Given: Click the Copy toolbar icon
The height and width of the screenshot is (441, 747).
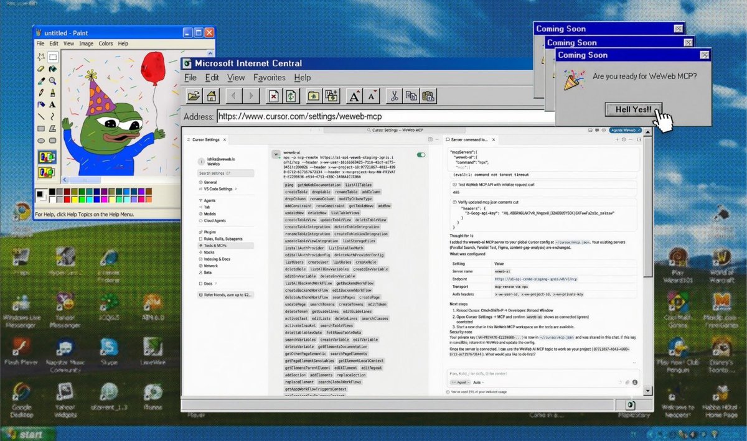Looking at the screenshot, I should (411, 96).
